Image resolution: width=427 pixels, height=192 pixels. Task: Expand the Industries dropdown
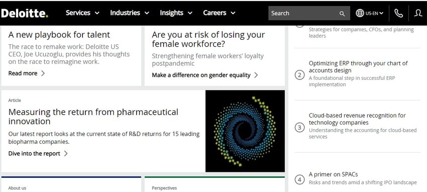click(x=130, y=13)
